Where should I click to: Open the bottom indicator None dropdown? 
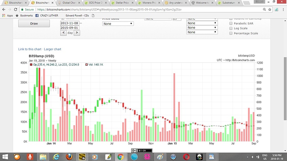(202, 32)
